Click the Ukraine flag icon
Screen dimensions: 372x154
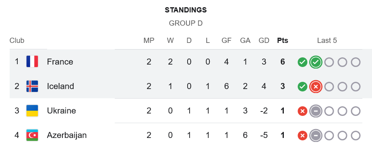[x=32, y=111]
